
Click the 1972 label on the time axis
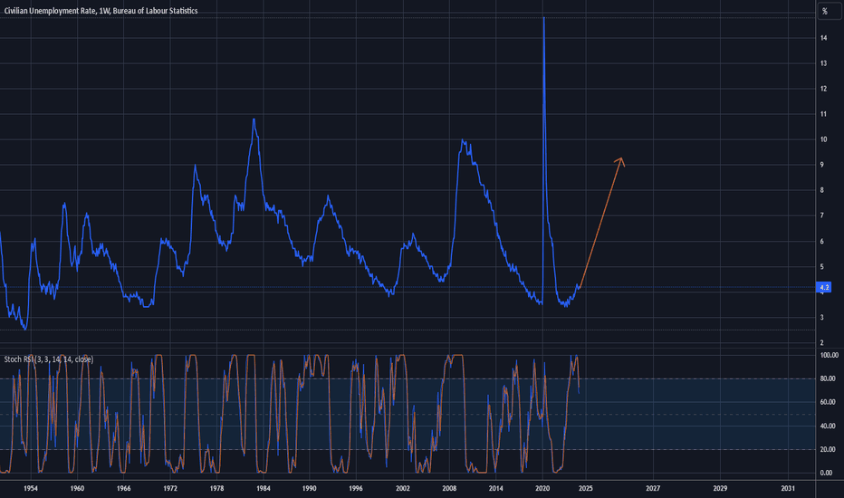pos(170,488)
